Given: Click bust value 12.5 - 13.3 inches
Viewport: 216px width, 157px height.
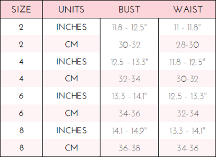Looking at the screenshot, I should tap(130, 62).
